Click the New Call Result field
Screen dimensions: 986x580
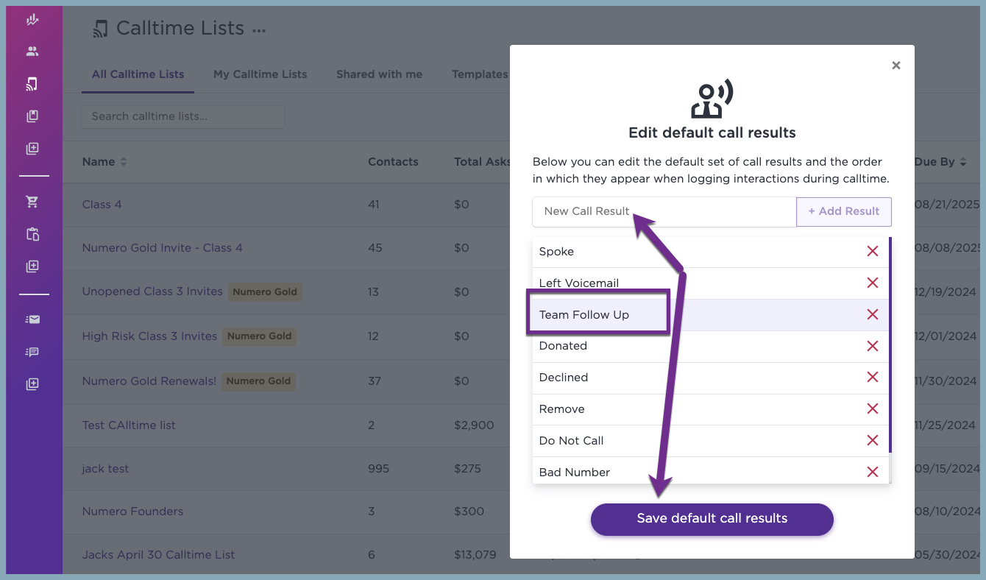(x=664, y=211)
